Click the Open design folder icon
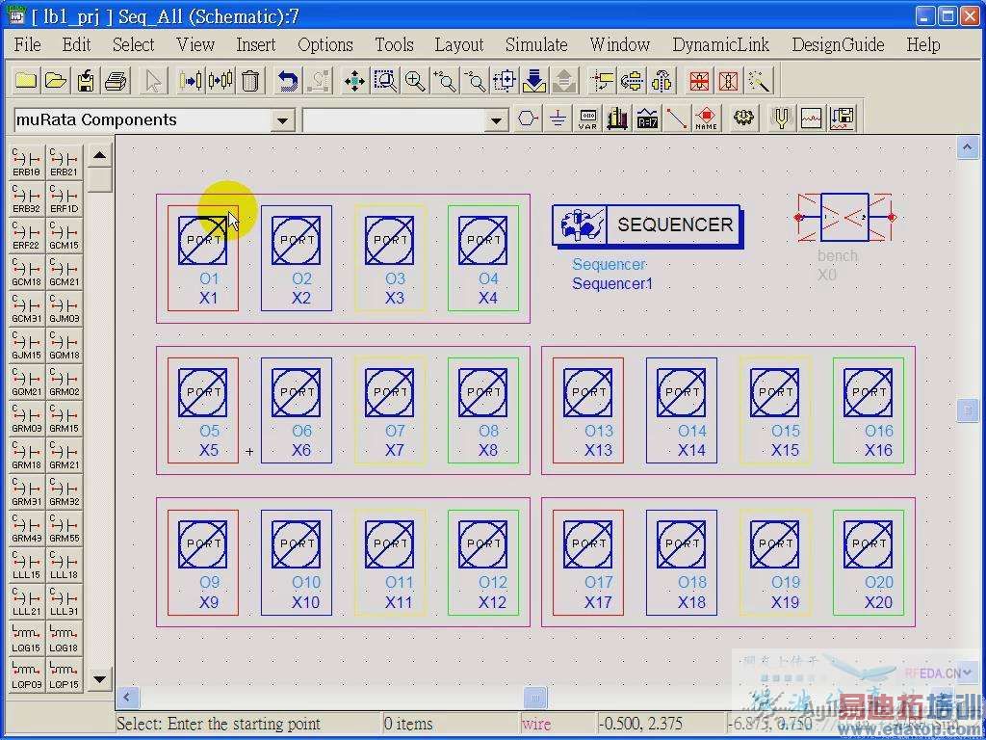 [x=56, y=81]
